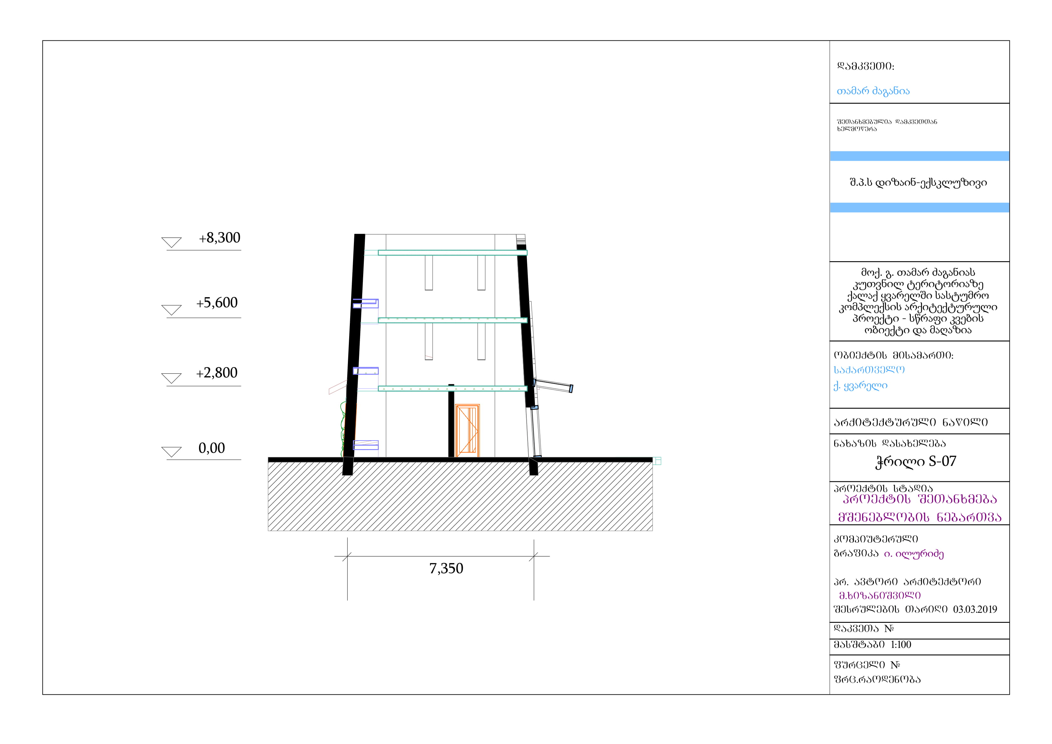Viewport: 1052px width, 744px height.
Task: Click the lower blue title block band
Action: 919,208
